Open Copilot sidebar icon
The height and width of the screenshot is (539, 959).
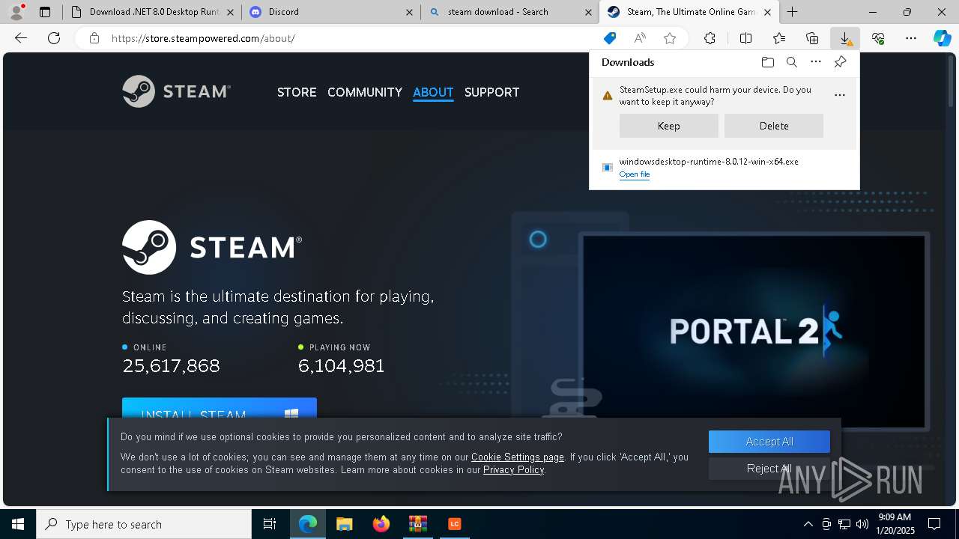(x=942, y=38)
